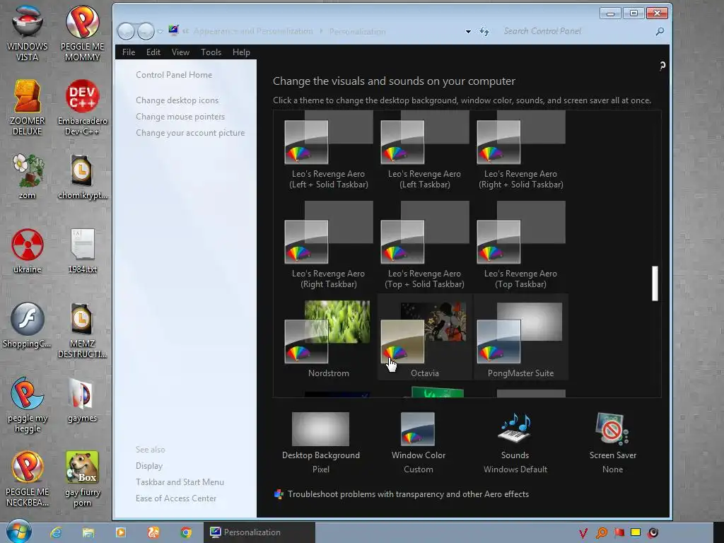Select Leo's Revenge Aero (Left Taskbar) theme

[425, 151]
